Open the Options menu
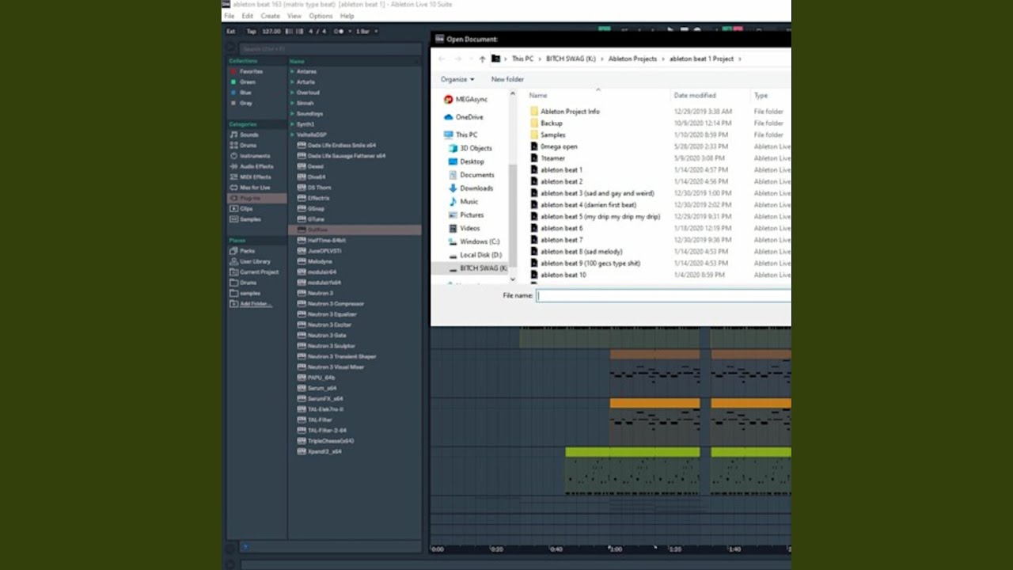The width and height of the screenshot is (1013, 570). point(321,16)
